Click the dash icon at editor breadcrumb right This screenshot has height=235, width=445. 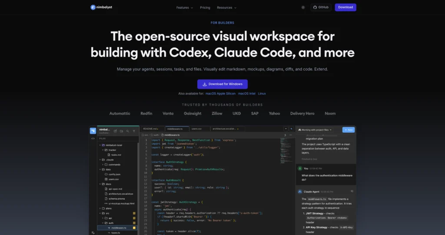(x=291, y=135)
